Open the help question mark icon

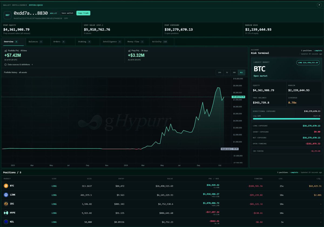pyautogui.click(x=319, y=5)
